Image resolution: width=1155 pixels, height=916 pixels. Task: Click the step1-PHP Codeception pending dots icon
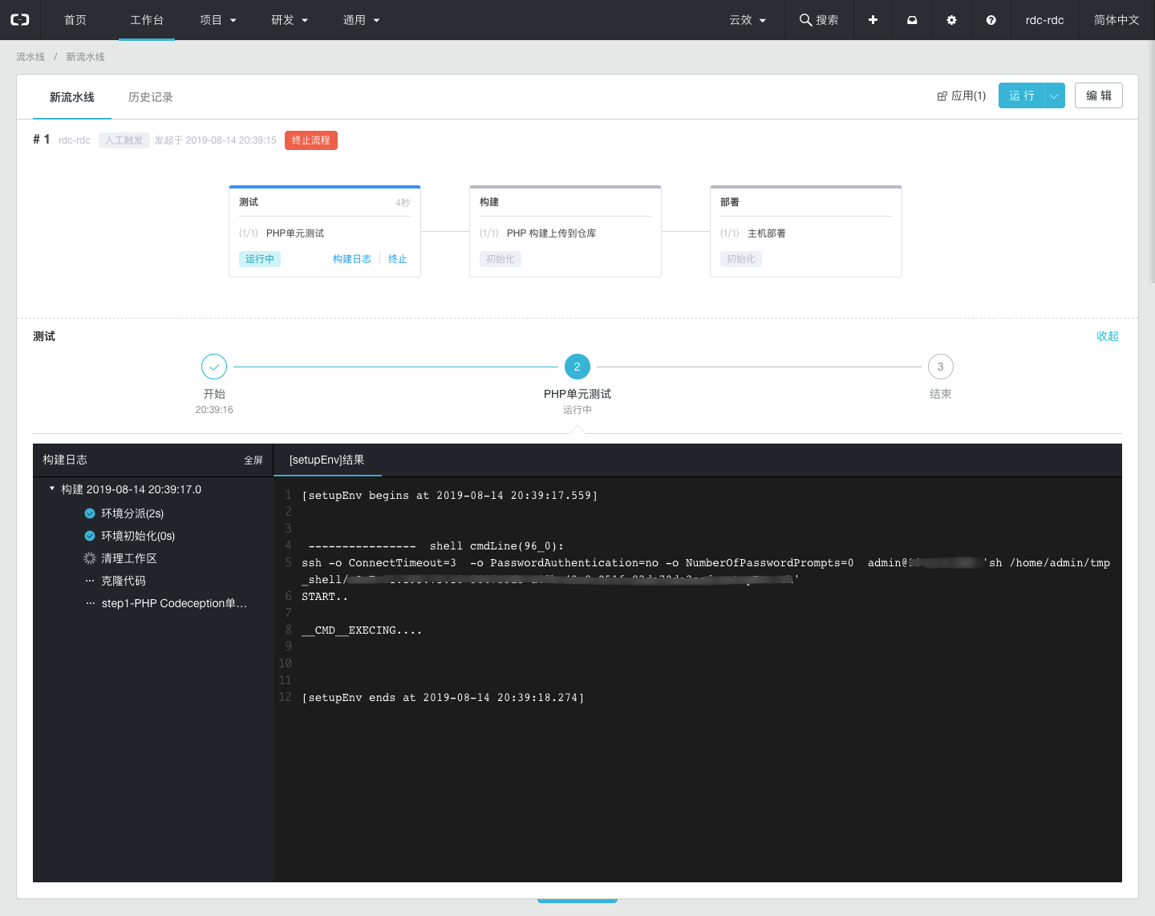(90, 603)
